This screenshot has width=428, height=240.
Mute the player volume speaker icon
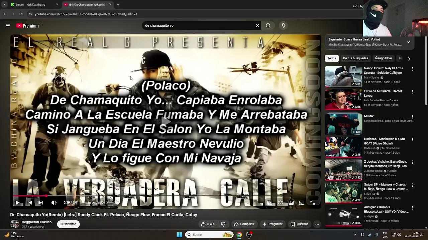click(x=54, y=203)
